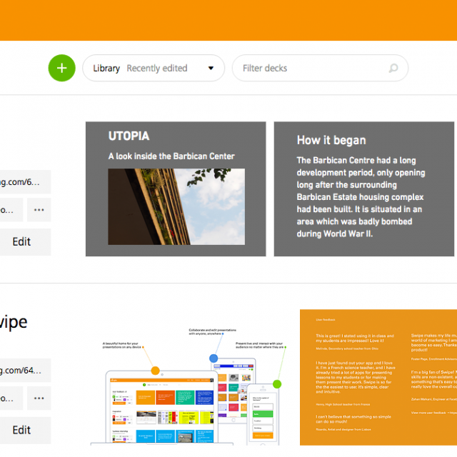The height and width of the screenshot is (457, 457).
Task: Open three-dots more options for Swipe deck
Action: [39, 398]
